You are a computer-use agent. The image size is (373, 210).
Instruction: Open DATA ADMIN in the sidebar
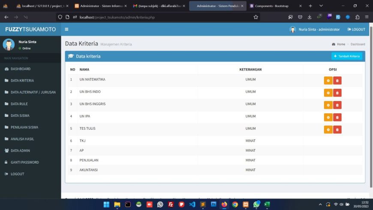(30, 151)
